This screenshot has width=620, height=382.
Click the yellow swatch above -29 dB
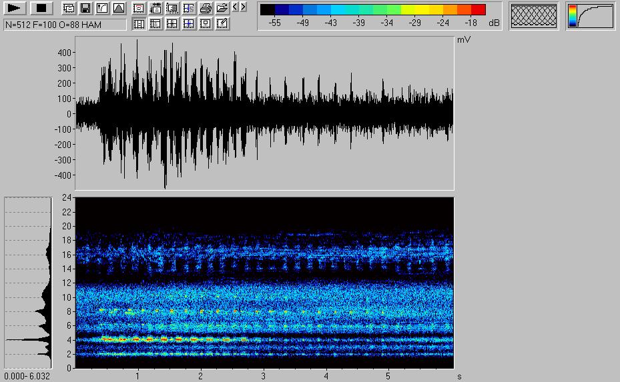pyautogui.click(x=414, y=9)
